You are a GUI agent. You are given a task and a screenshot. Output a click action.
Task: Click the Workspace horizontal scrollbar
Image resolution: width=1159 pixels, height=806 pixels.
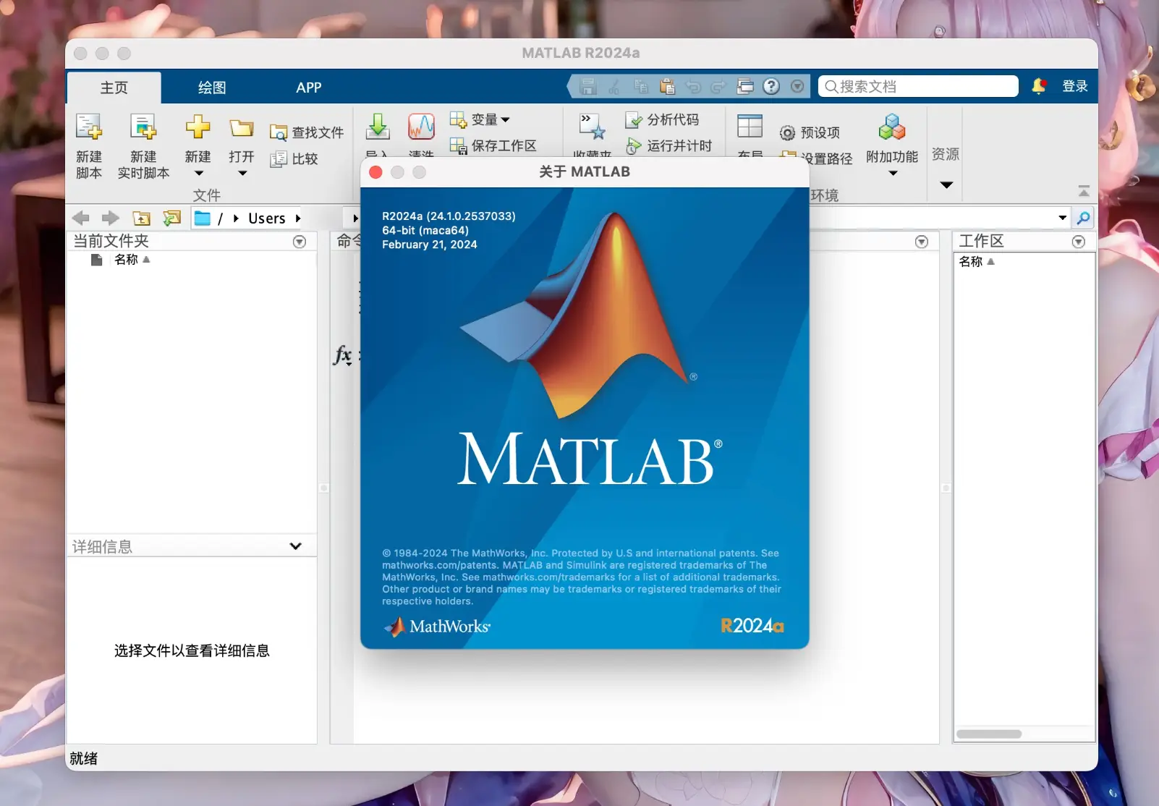point(988,734)
